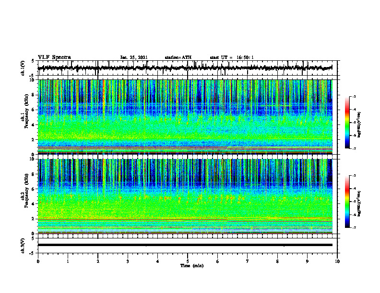The height and width of the screenshot is (293, 380).
Task: Click the time axis tick label "0"
Action: [38, 261]
